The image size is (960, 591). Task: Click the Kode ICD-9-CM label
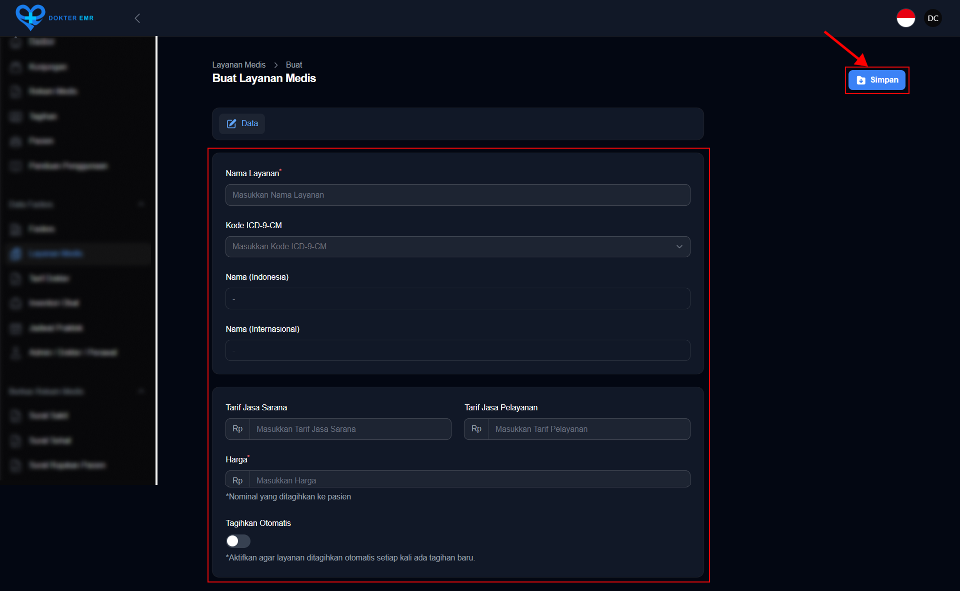(253, 225)
